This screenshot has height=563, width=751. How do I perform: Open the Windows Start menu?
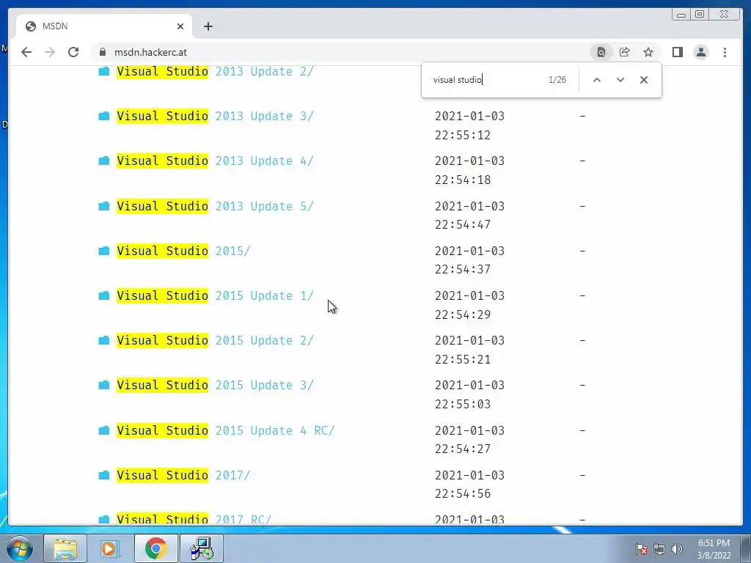click(x=20, y=548)
